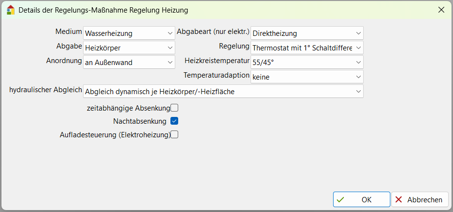Click the "hydraulischer Abgleich" field label
Image resolution: width=453 pixels, height=212 pixels.
(45, 90)
